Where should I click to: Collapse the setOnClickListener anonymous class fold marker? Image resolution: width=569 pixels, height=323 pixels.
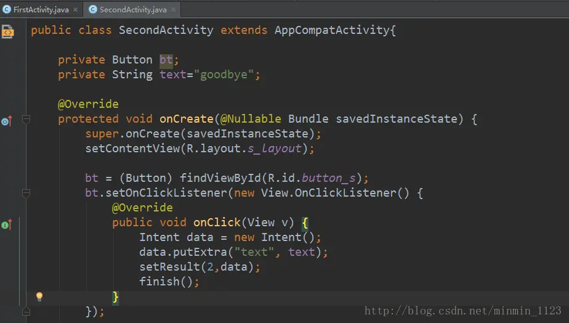(x=26, y=194)
